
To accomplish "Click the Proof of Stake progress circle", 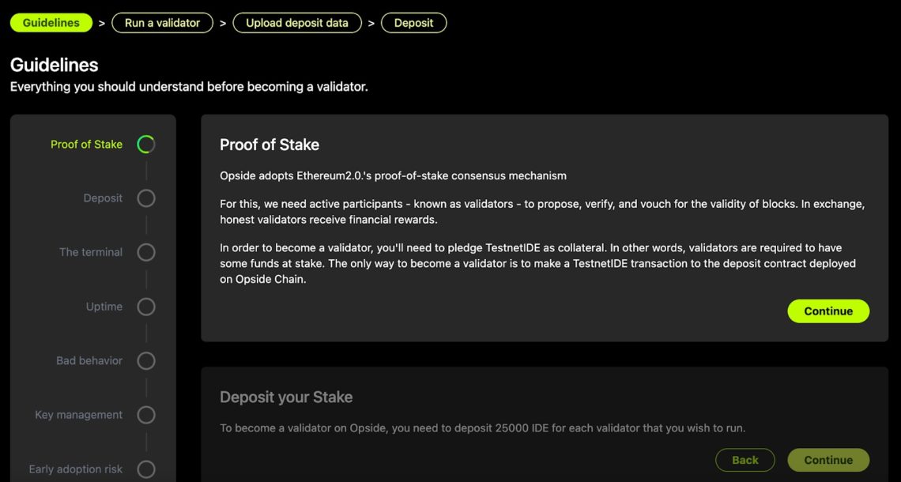I will (x=146, y=144).
